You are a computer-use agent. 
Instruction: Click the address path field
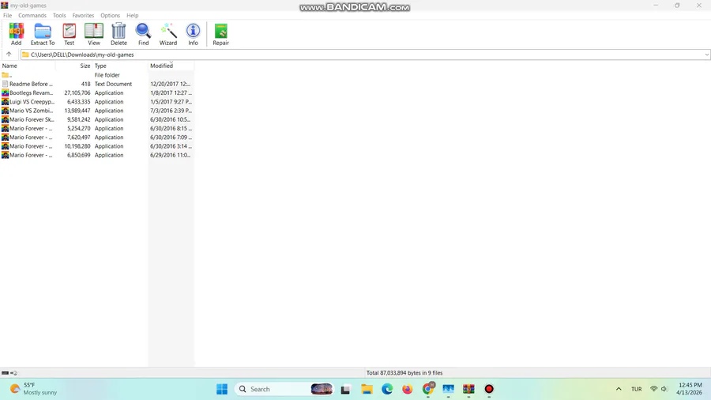365,55
